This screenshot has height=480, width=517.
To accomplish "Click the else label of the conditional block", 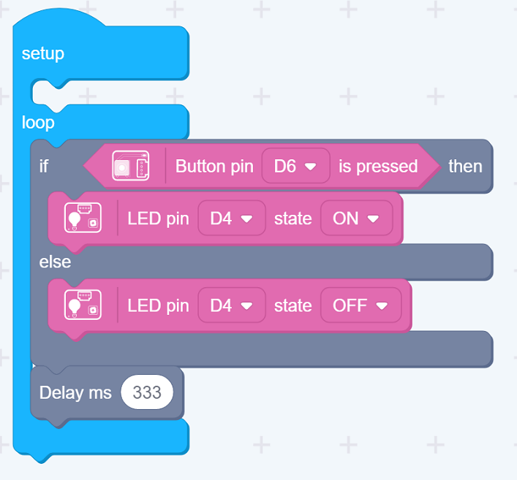I will click(55, 262).
